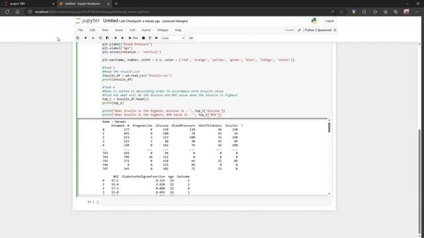Screen dimensions: 424x238
Task: Open the cell type Code dropdown
Action: [173, 38]
